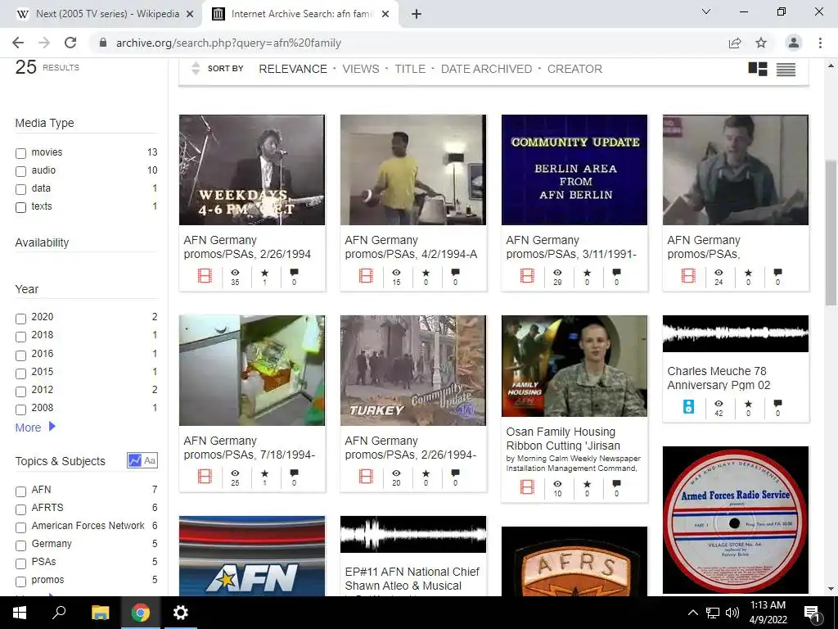Open notifications center in taskbar
This screenshot has width=838, height=629.
[812, 613]
